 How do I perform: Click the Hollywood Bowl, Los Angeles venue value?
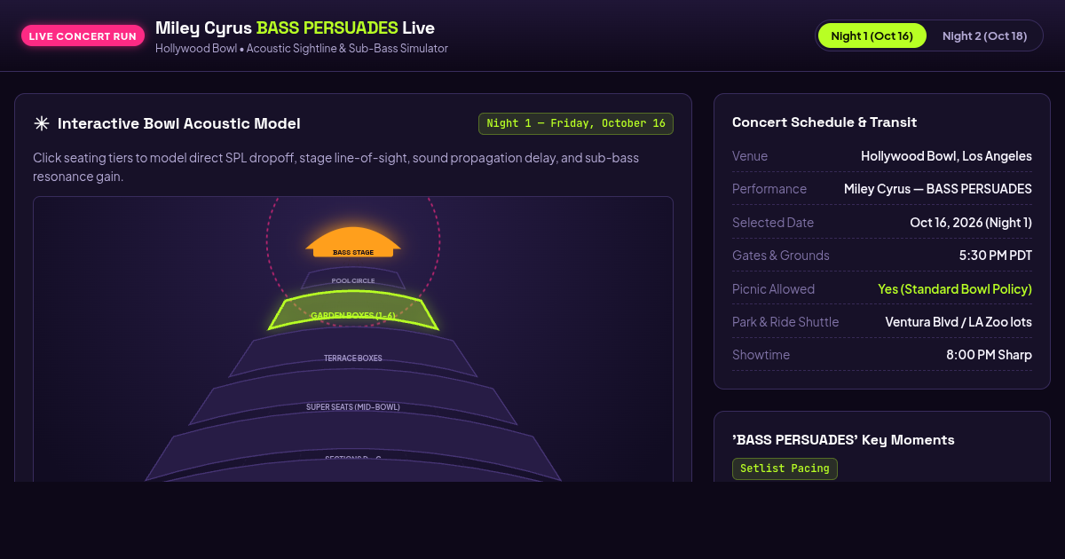946,156
